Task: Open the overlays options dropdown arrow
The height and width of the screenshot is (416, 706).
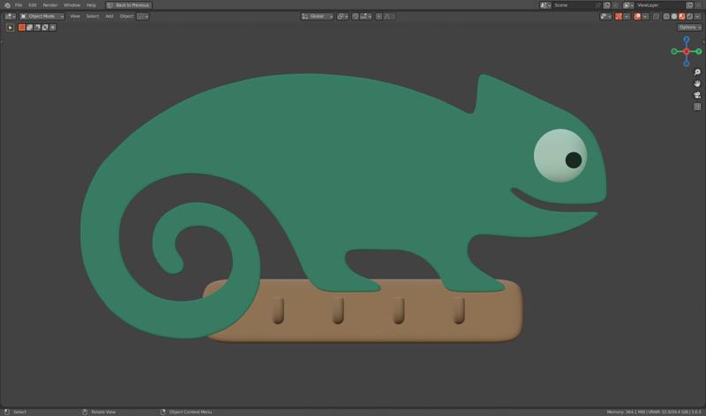Action: (645, 16)
